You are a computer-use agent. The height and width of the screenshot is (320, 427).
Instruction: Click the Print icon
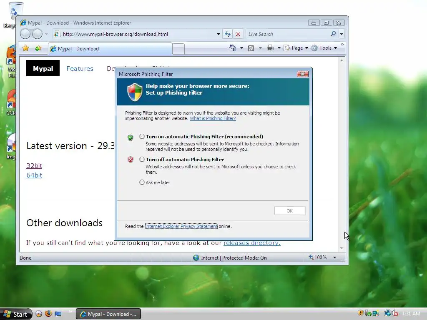pyautogui.click(x=270, y=48)
